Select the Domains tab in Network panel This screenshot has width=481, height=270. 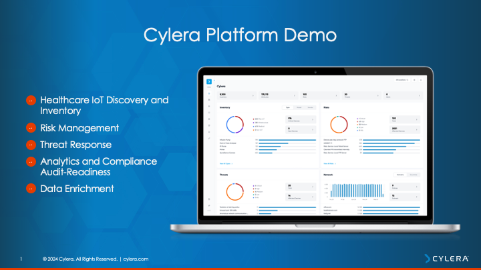(400, 175)
